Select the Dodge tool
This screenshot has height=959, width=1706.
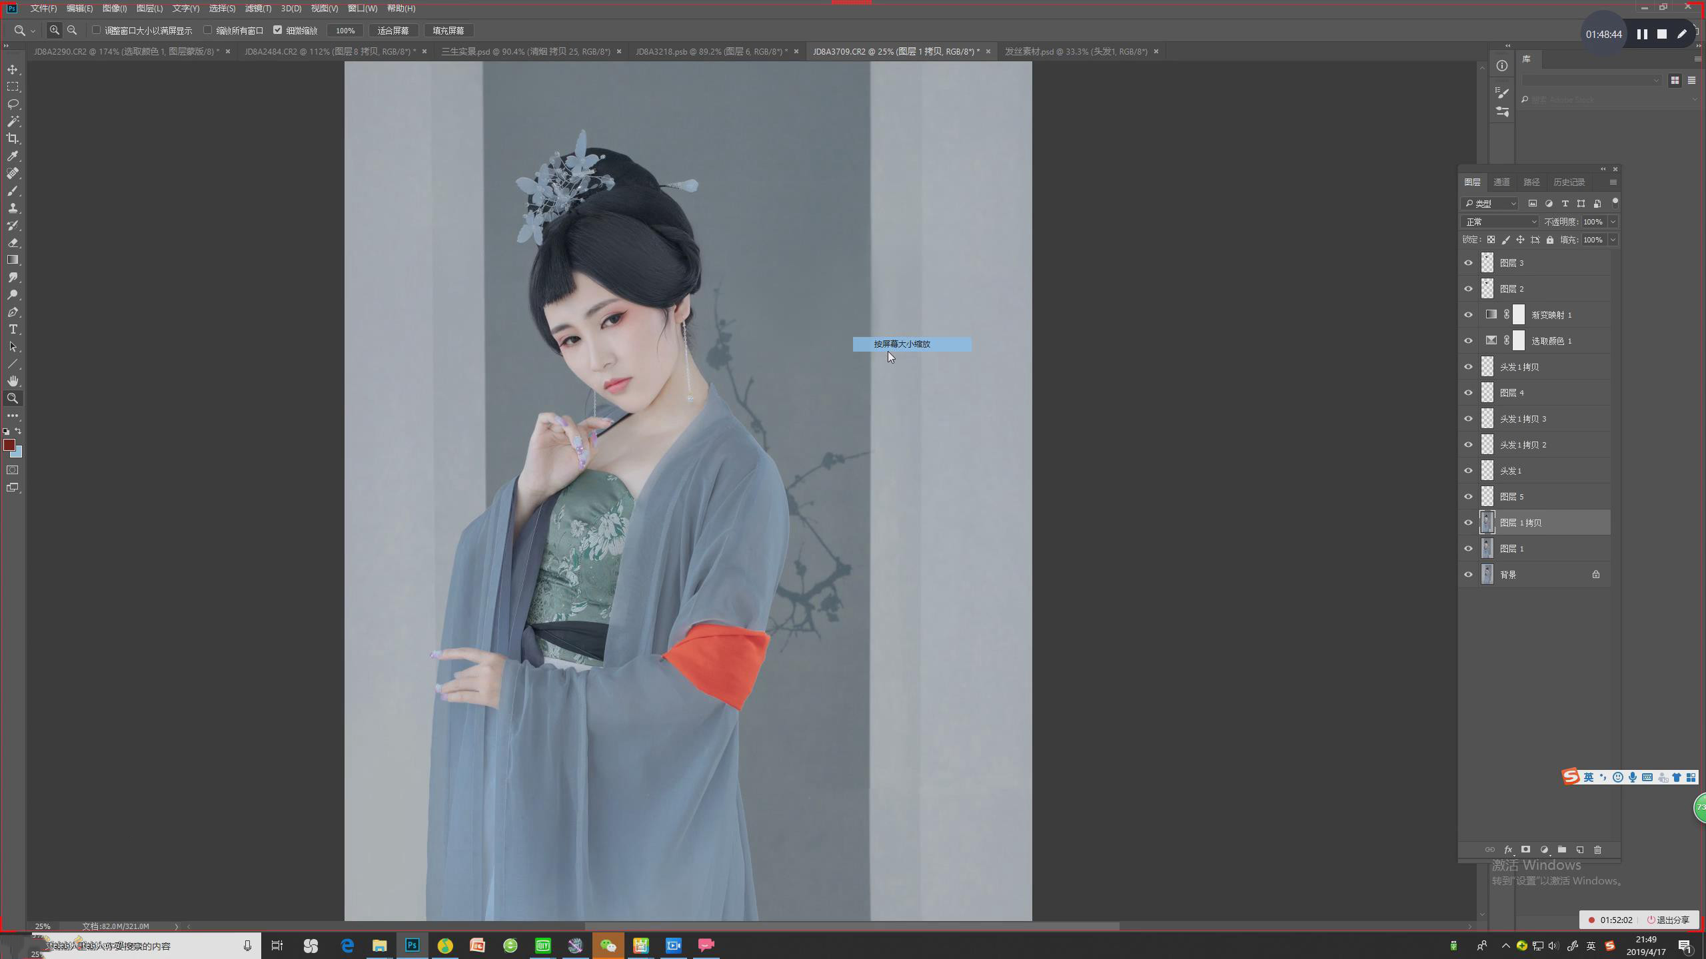13,294
